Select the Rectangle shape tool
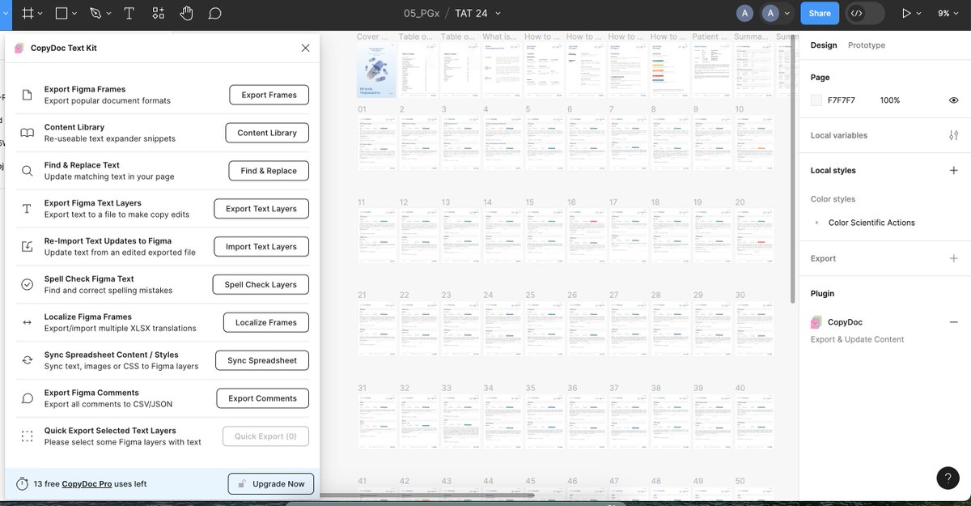971x506 pixels. point(61,14)
